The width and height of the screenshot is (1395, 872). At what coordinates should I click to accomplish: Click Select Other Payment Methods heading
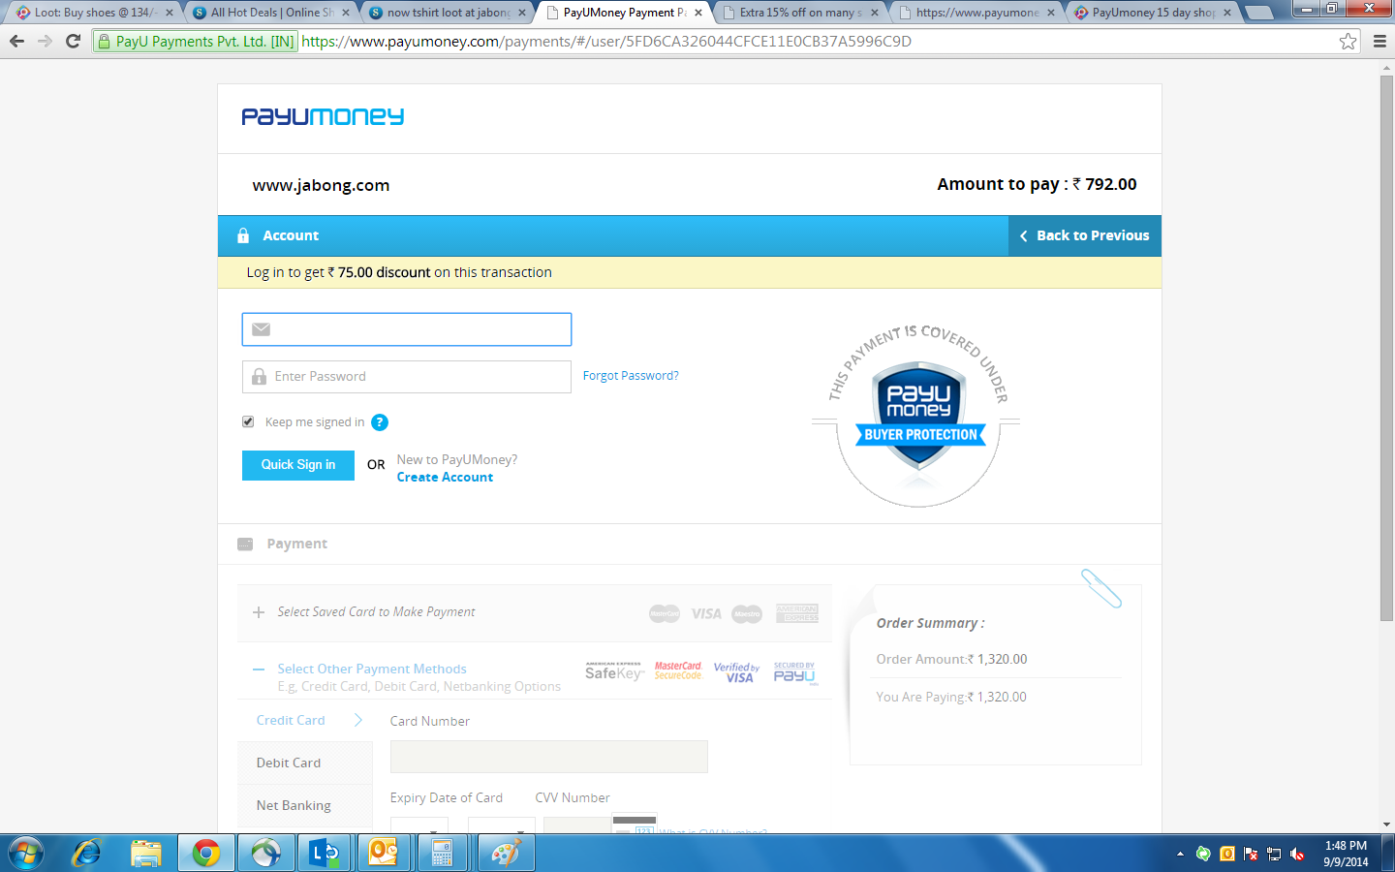372,669
